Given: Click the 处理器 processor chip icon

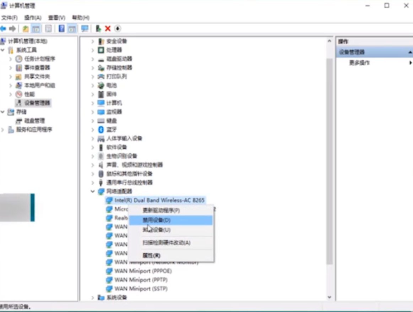Looking at the screenshot, I should 101,50.
